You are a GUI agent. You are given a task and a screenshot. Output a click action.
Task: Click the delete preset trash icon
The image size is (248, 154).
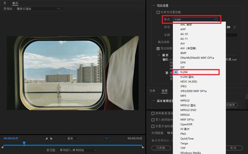(x=234, y=27)
